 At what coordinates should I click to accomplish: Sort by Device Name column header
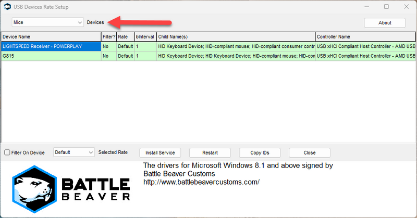(51, 37)
